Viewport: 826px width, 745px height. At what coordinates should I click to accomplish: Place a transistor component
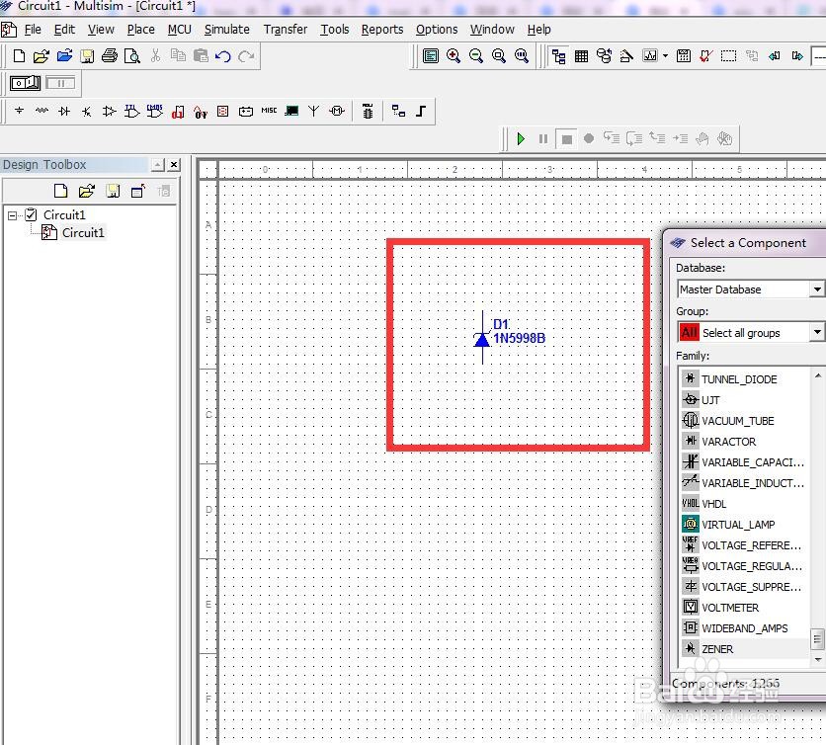pos(87,111)
